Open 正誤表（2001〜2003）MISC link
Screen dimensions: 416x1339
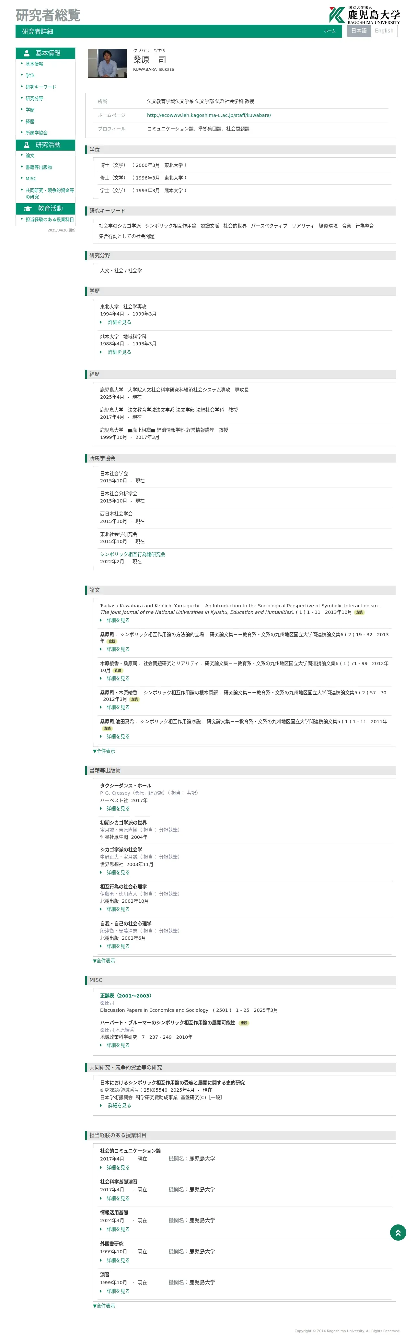pos(127,996)
